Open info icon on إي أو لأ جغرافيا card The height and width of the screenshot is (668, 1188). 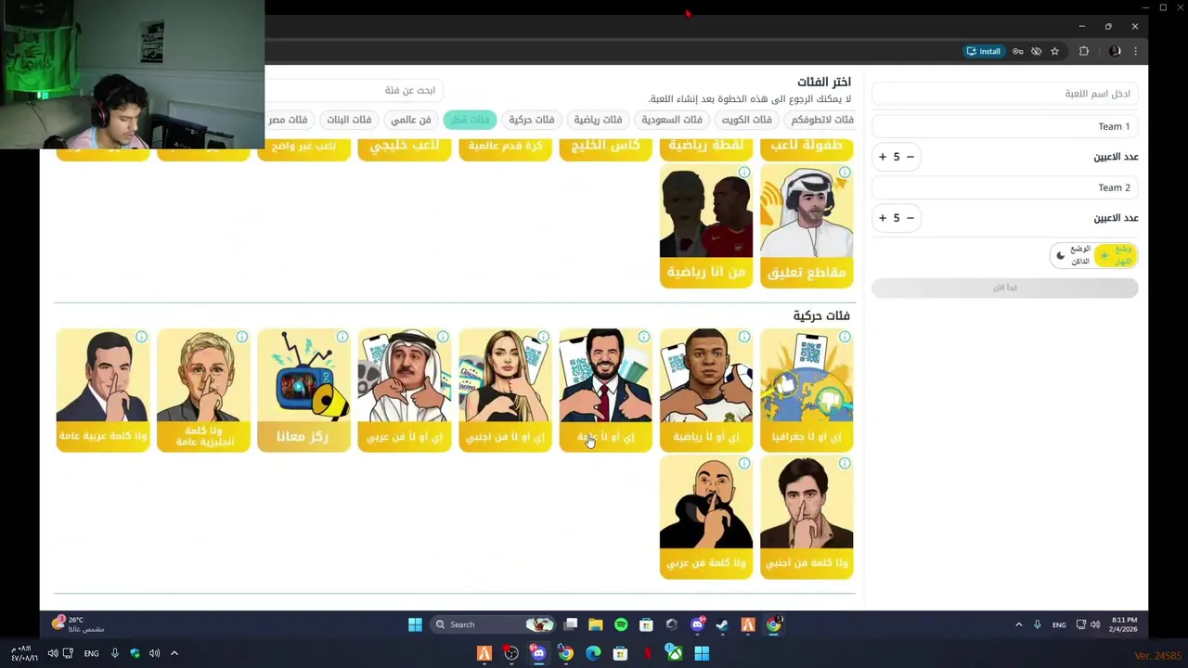pyautogui.click(x=845, y=337)
